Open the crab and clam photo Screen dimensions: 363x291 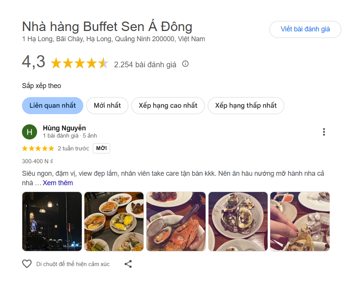(x=176, y=221)
